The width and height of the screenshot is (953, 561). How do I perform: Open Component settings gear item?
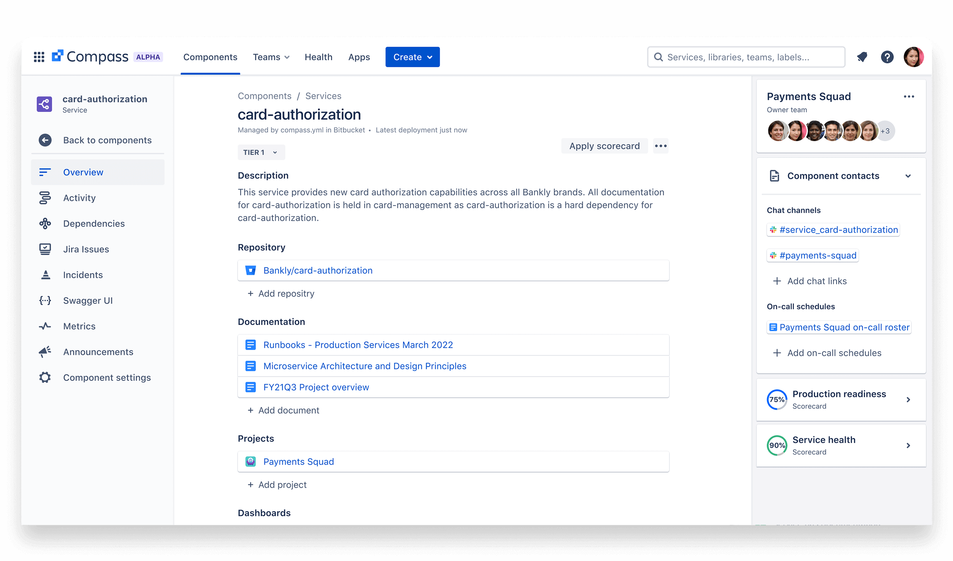(x=107, y=377)
